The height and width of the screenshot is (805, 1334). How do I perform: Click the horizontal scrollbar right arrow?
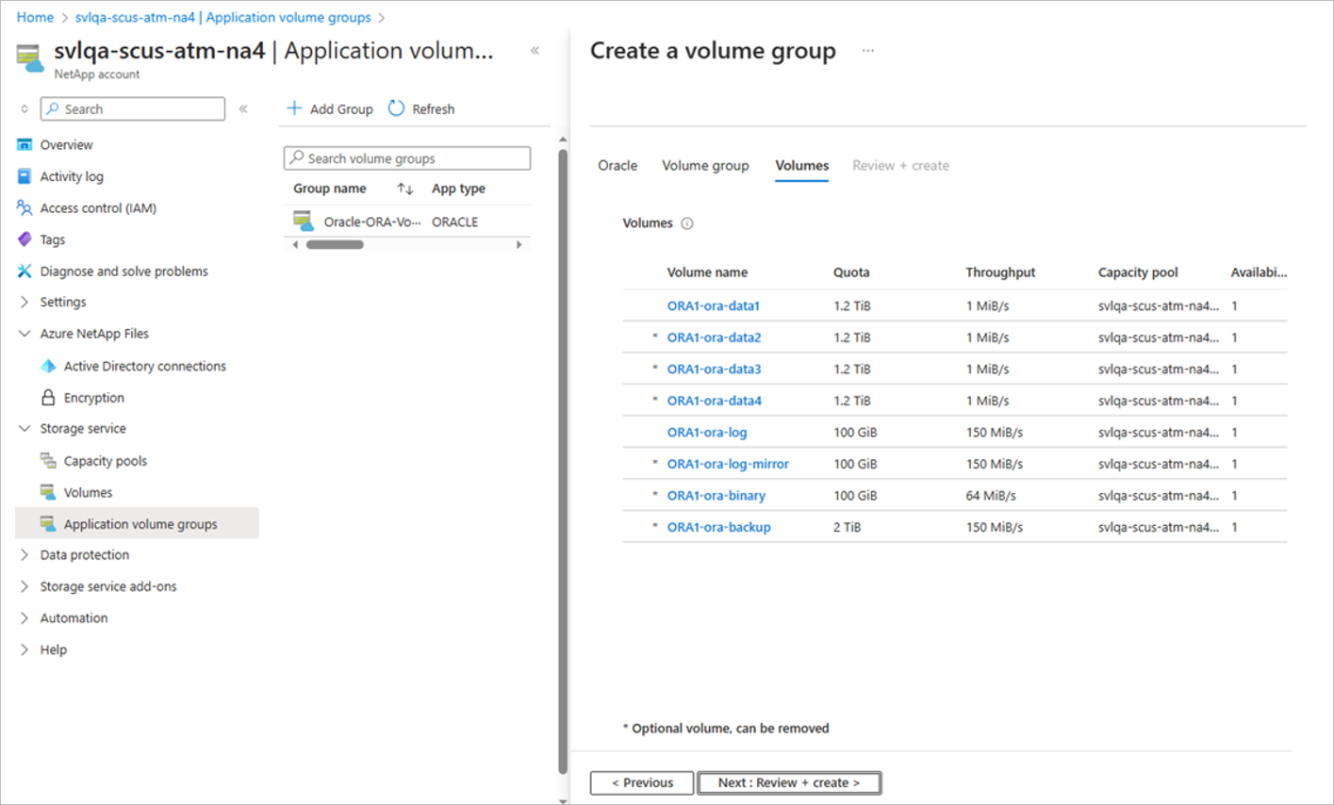pyautogui.click(x=519, y=244)
